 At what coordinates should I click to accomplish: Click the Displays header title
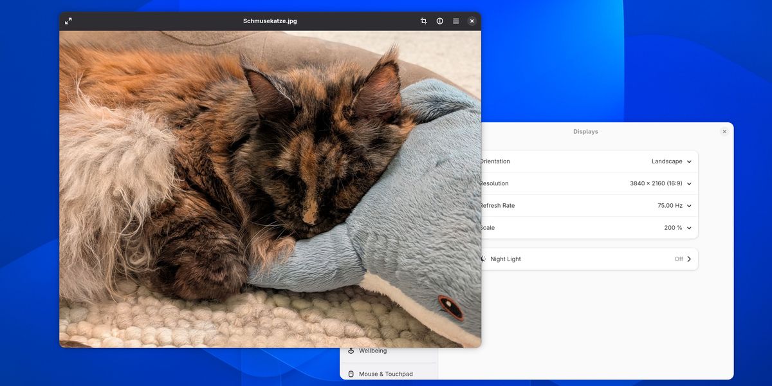[585, 131]
